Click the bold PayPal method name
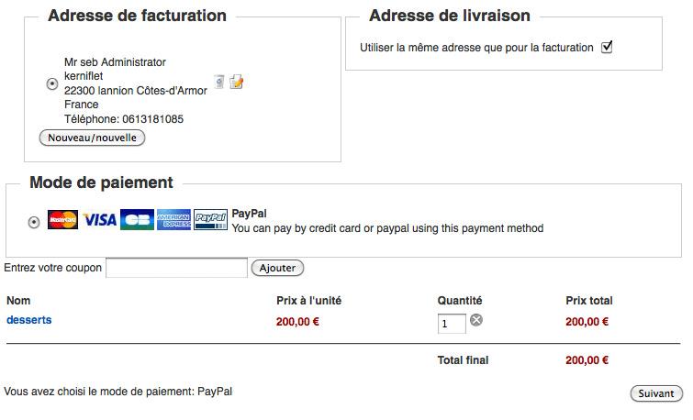Screen dimensions: 693x420 (x=250, y=213)
